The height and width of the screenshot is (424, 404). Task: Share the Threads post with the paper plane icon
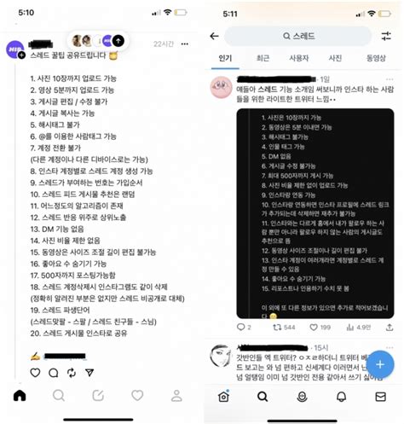tap(89, 373)
